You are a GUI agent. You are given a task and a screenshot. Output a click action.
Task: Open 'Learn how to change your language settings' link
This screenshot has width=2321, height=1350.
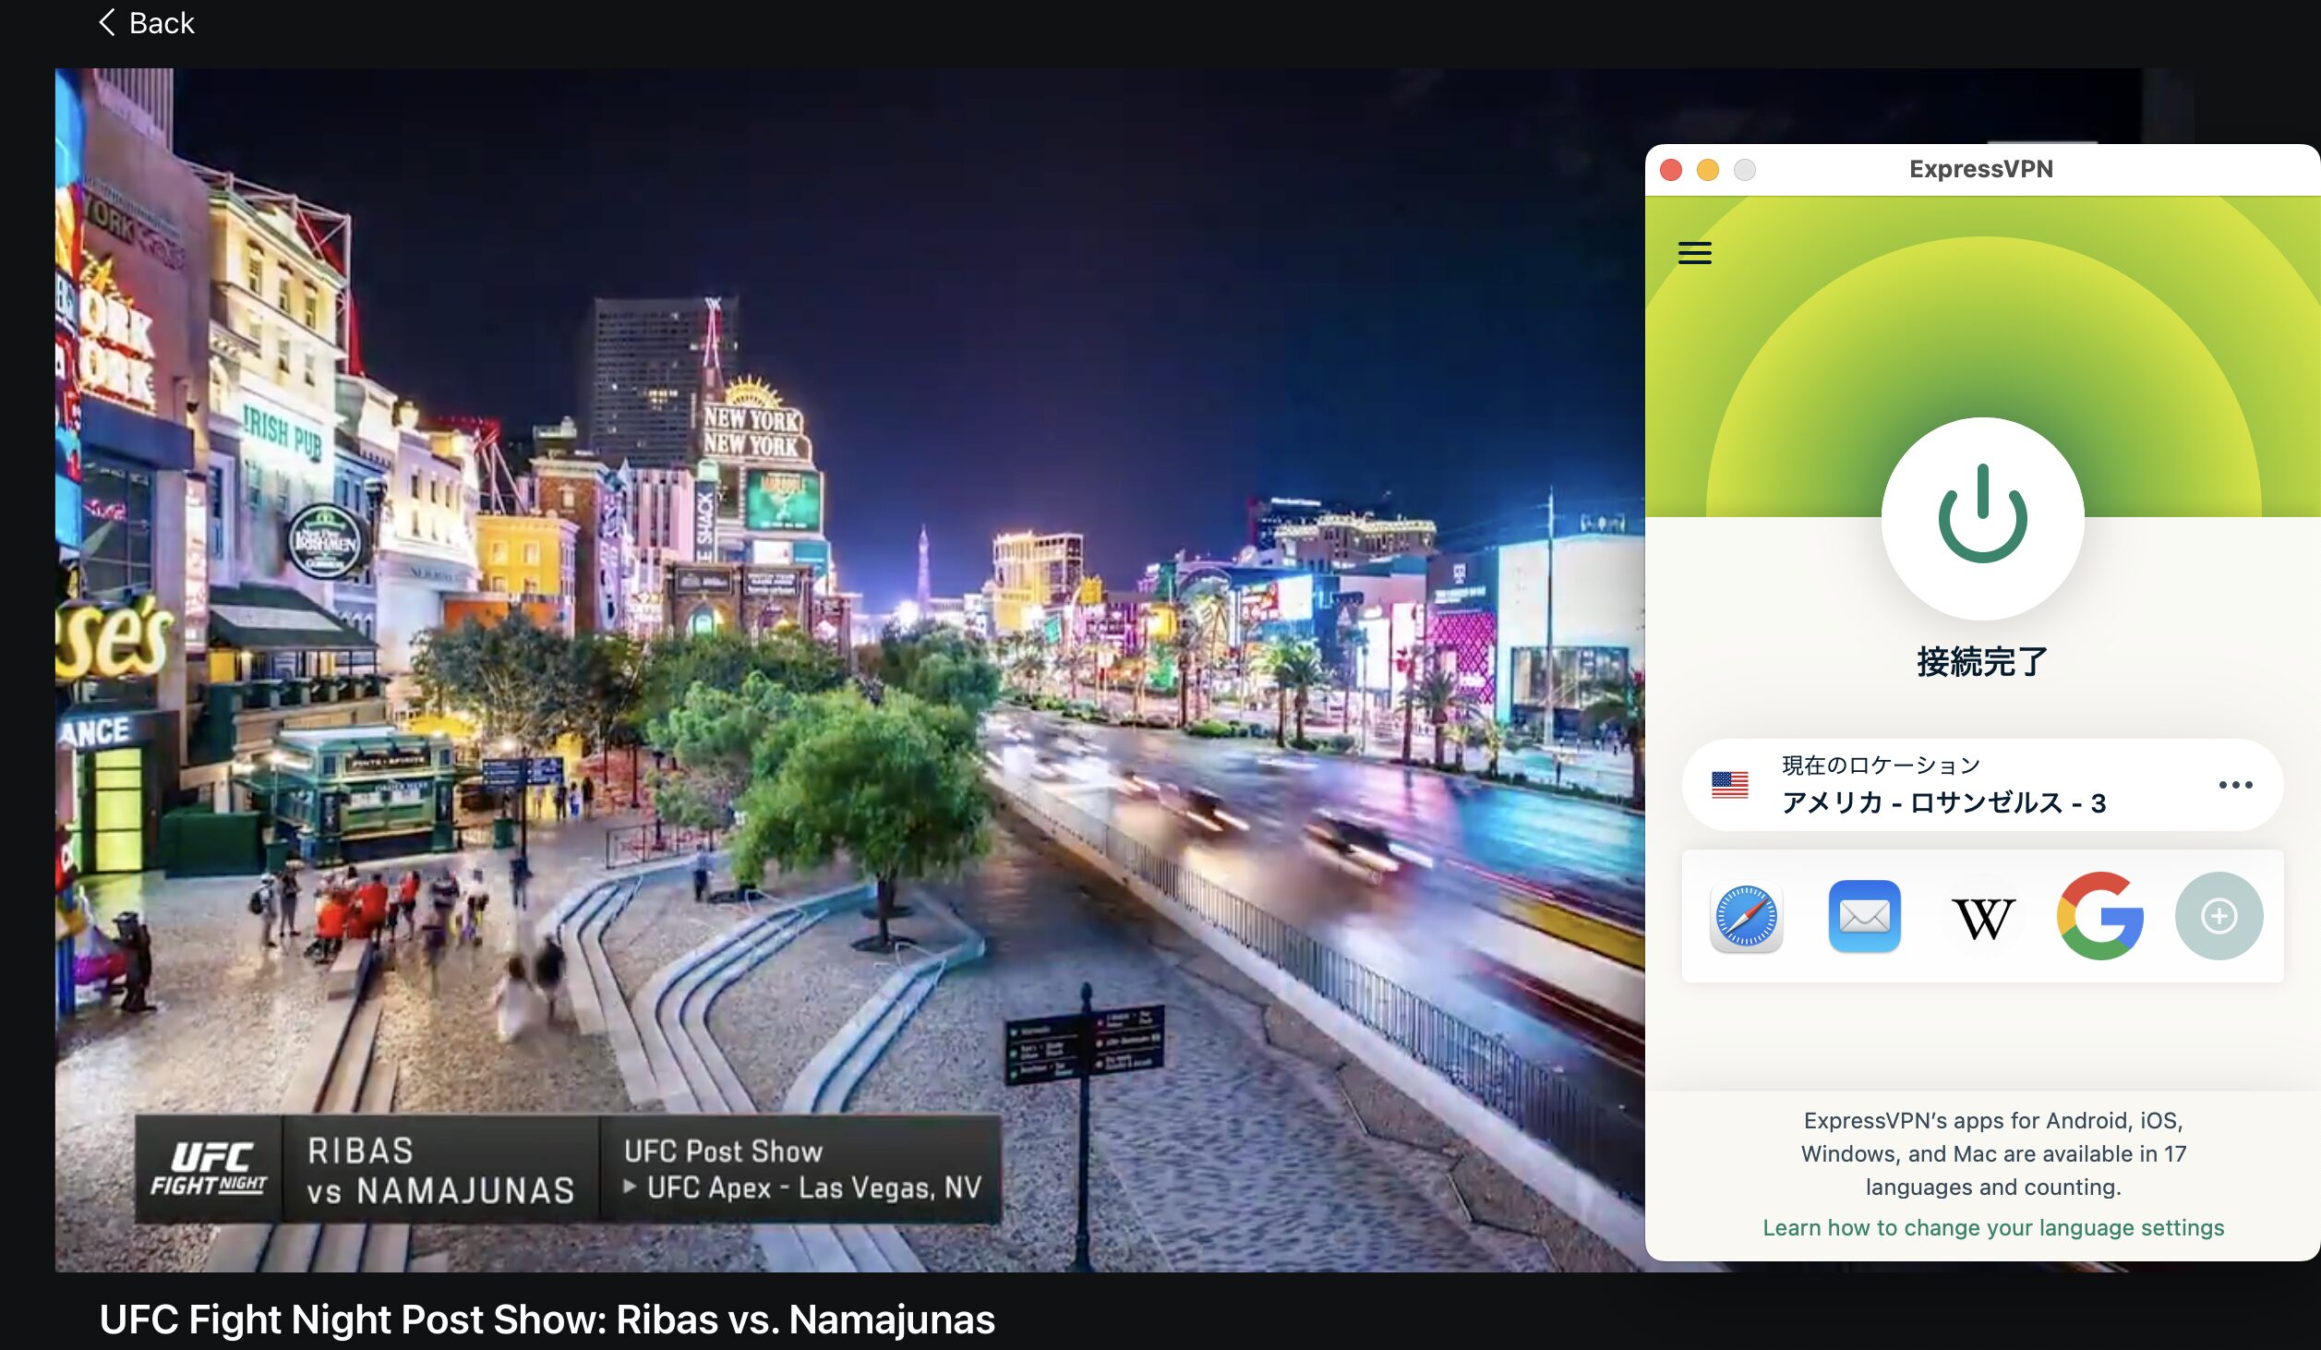click(1992, 1227)
